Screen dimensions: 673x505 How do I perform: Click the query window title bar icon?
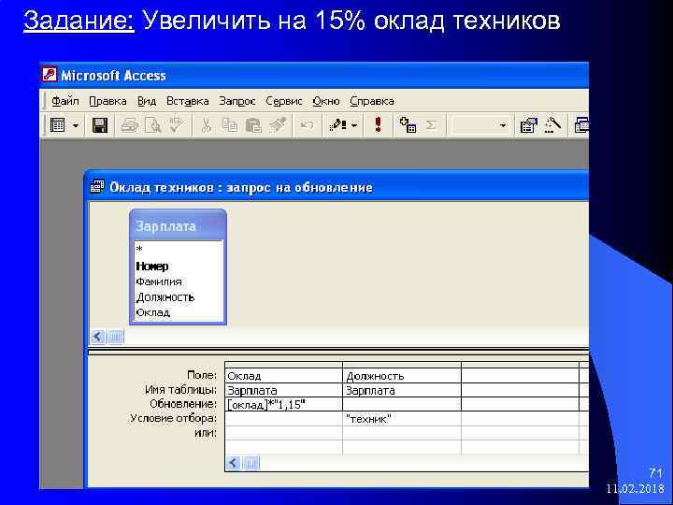click(x=97, y=187)
